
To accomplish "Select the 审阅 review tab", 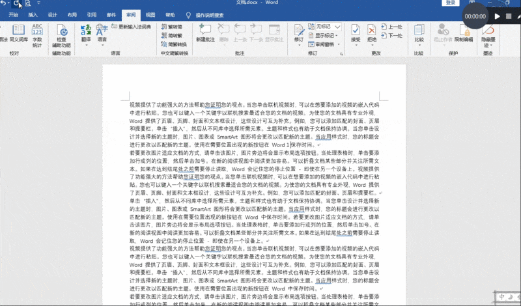I will click(131, 15).
